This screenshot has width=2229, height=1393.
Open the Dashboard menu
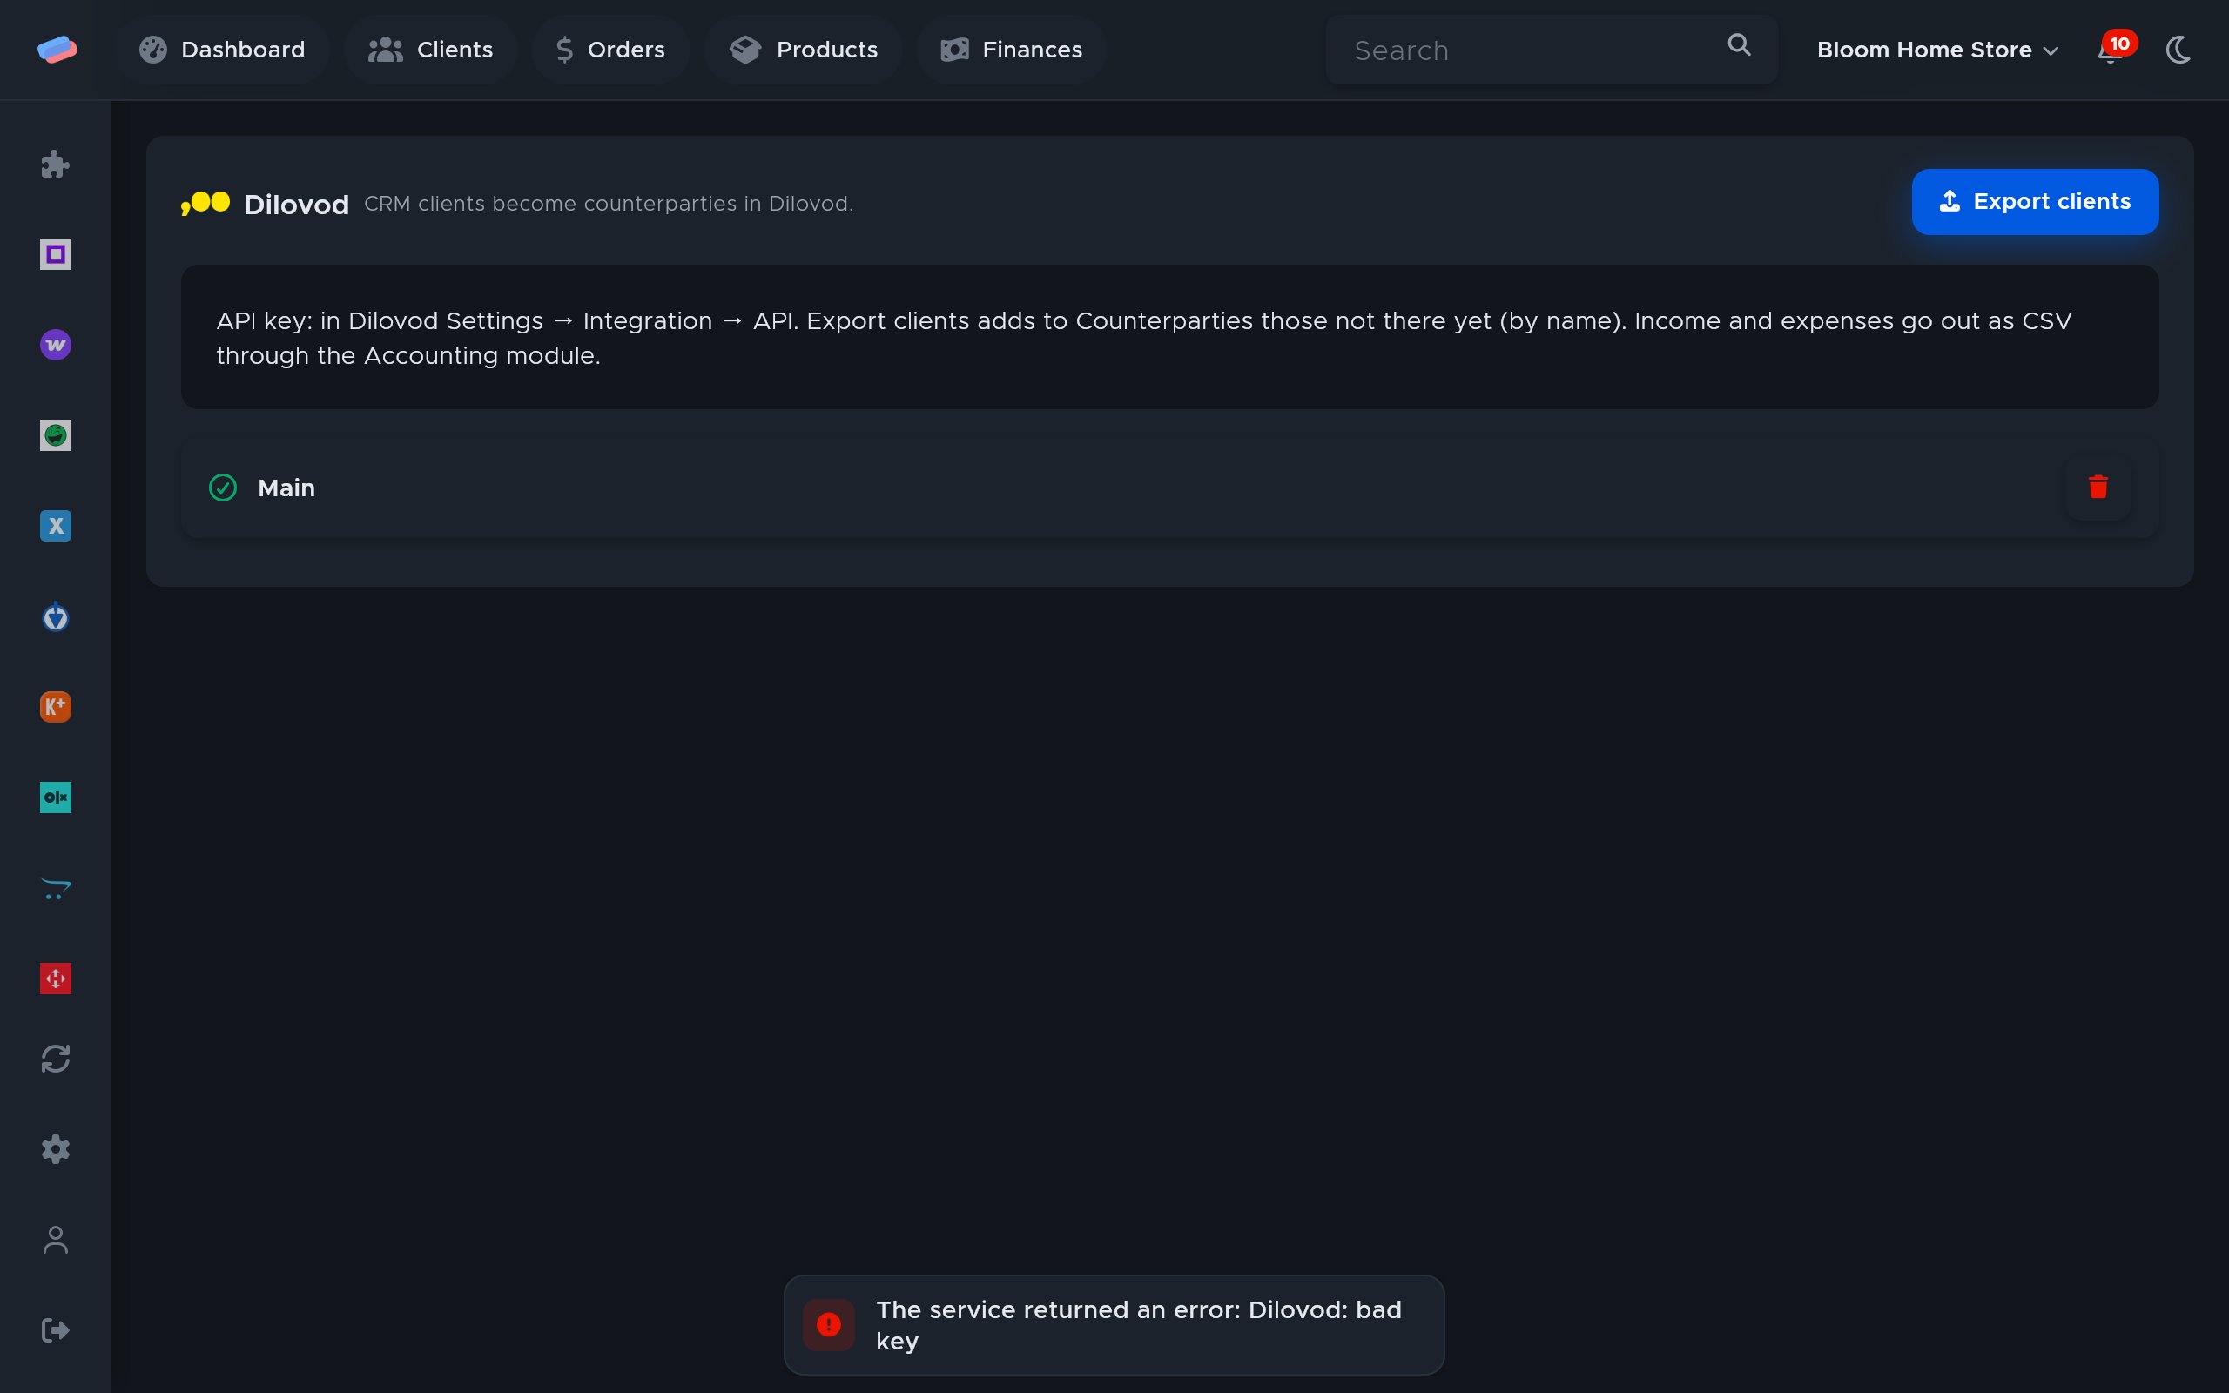[222, 50]
